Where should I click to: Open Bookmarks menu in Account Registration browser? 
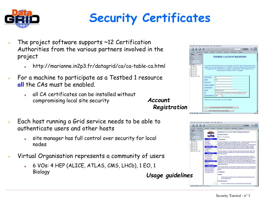pos(207,46)
